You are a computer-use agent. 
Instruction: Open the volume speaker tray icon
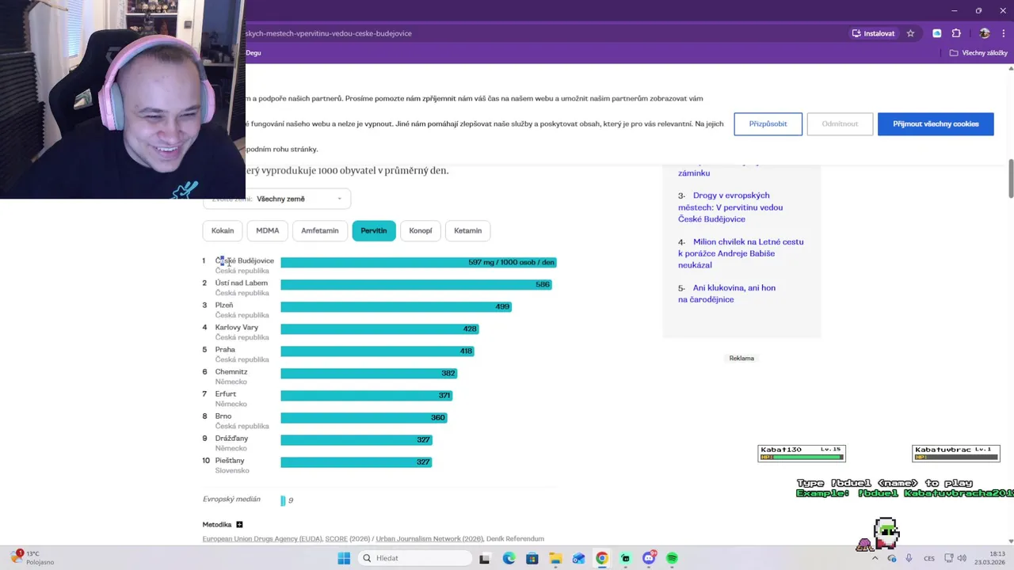click(963, 558)
